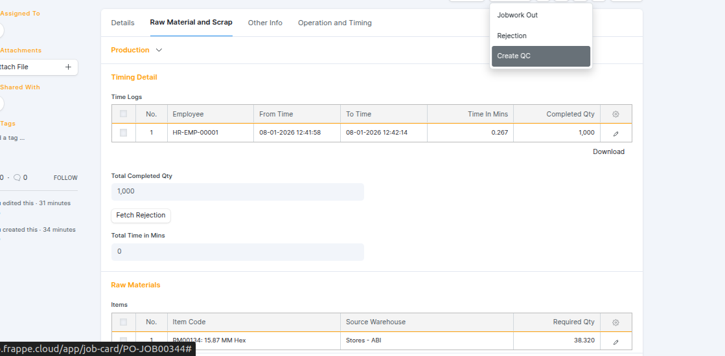The image size is (725, 356).
Task: Click FOLLOW in the left sidebar
Action: point(65,178)
